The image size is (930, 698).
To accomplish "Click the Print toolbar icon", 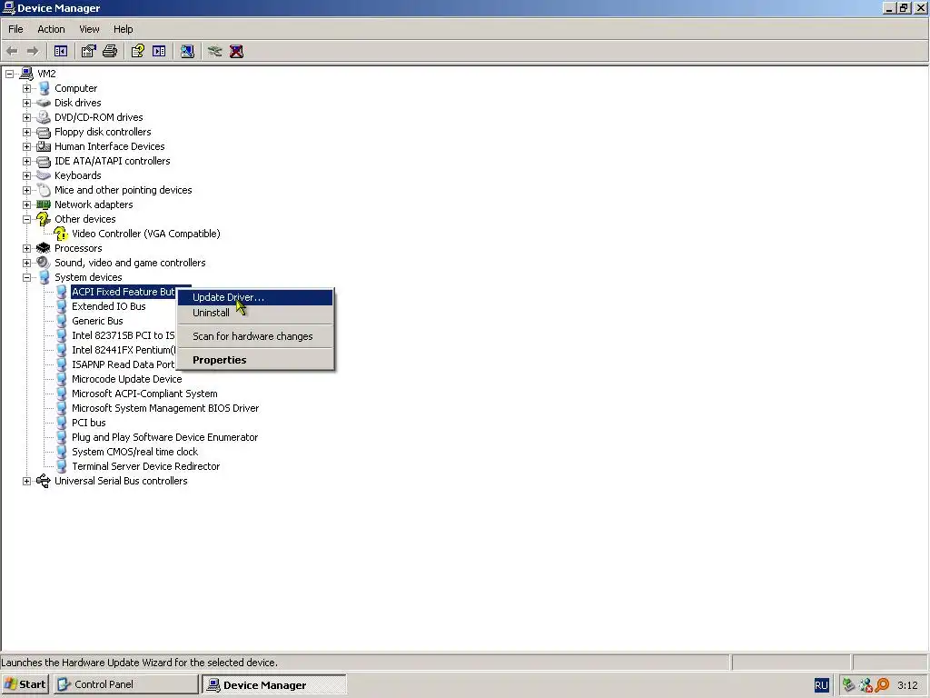I will [110, 52].
